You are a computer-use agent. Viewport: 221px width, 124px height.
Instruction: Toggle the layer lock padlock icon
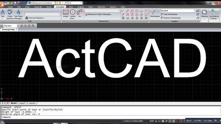coord(66,3)
